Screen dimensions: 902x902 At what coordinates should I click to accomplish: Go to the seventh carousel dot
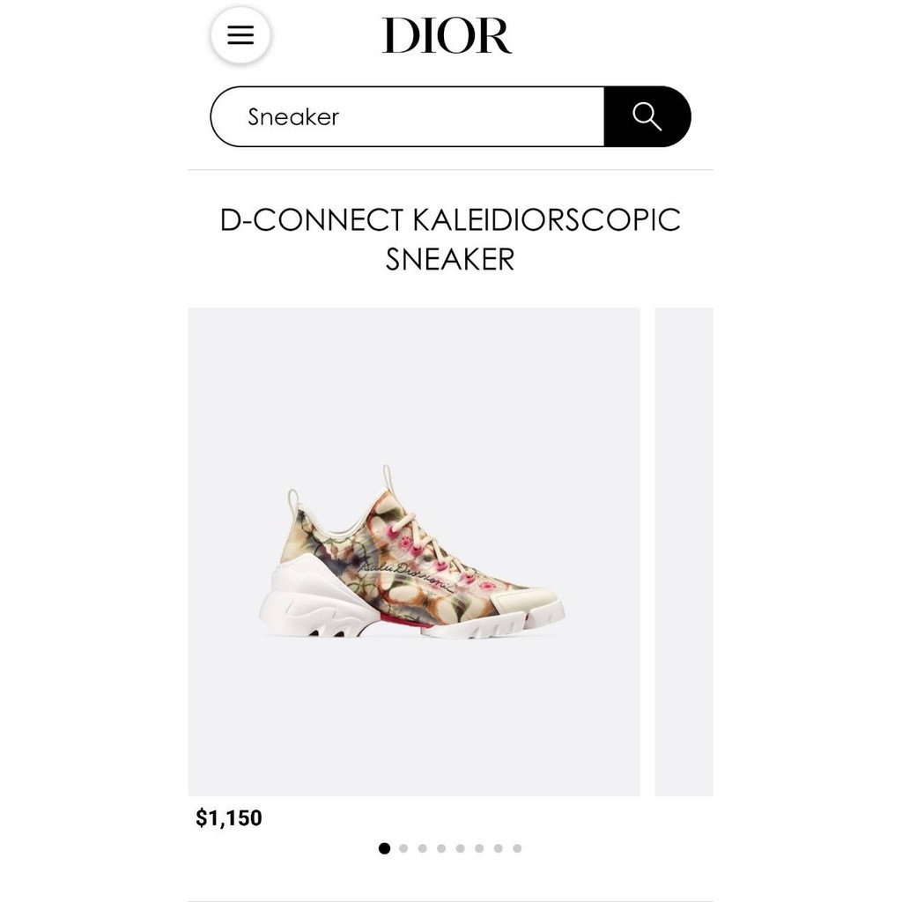point(499,848)
